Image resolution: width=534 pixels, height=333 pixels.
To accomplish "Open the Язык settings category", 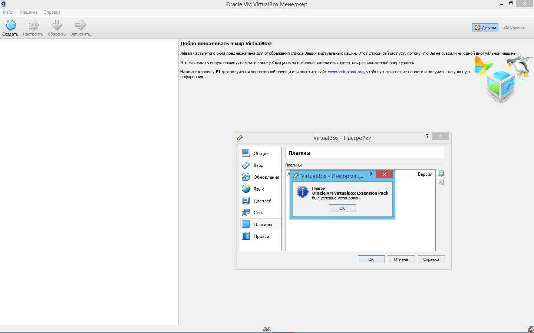I will 261,189.
